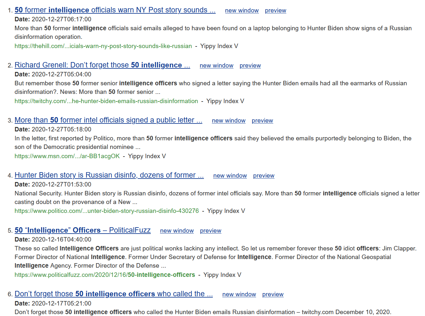Preview the msn.com intel officials result
The width and height of the screenshot is (425, 316).
262,121
